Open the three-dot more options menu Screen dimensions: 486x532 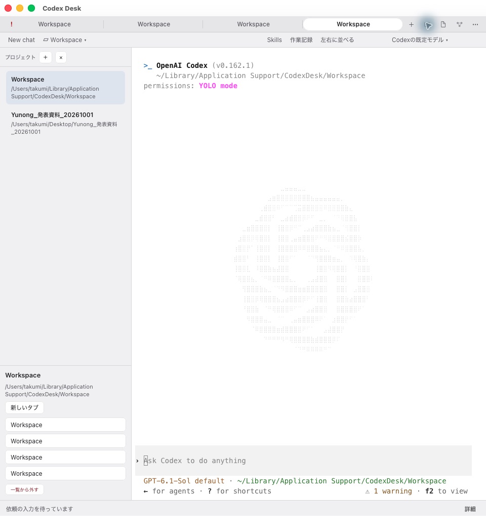[x=475, y=24]
